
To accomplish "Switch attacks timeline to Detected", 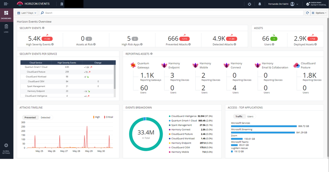I will 45,117.
